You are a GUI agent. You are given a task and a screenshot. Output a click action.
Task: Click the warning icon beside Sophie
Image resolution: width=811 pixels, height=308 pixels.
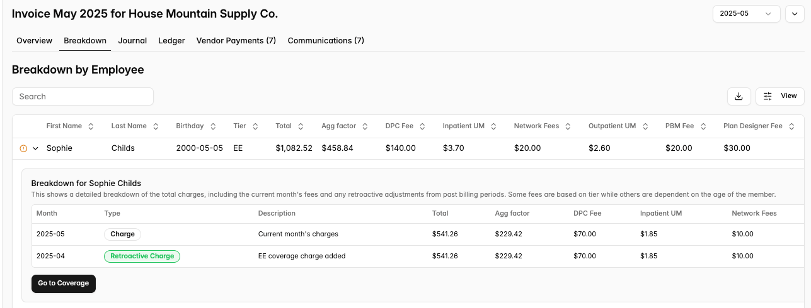23,148
